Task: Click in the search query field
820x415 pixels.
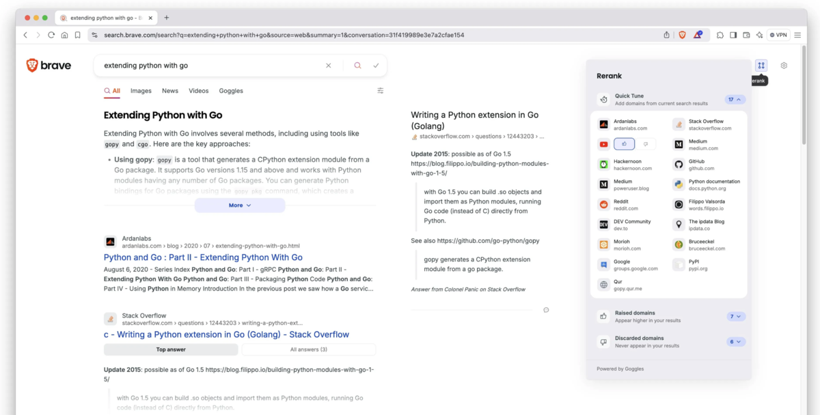Action: pyautogui.click(x=205, y=66)
